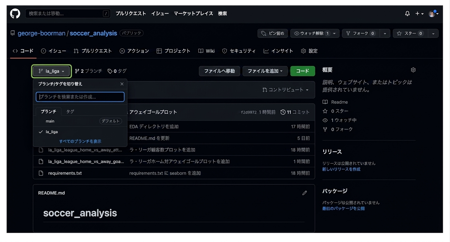Expand the fork options dropdown arrow
This screenshot has height=242, width=450.
coord(385,33)
